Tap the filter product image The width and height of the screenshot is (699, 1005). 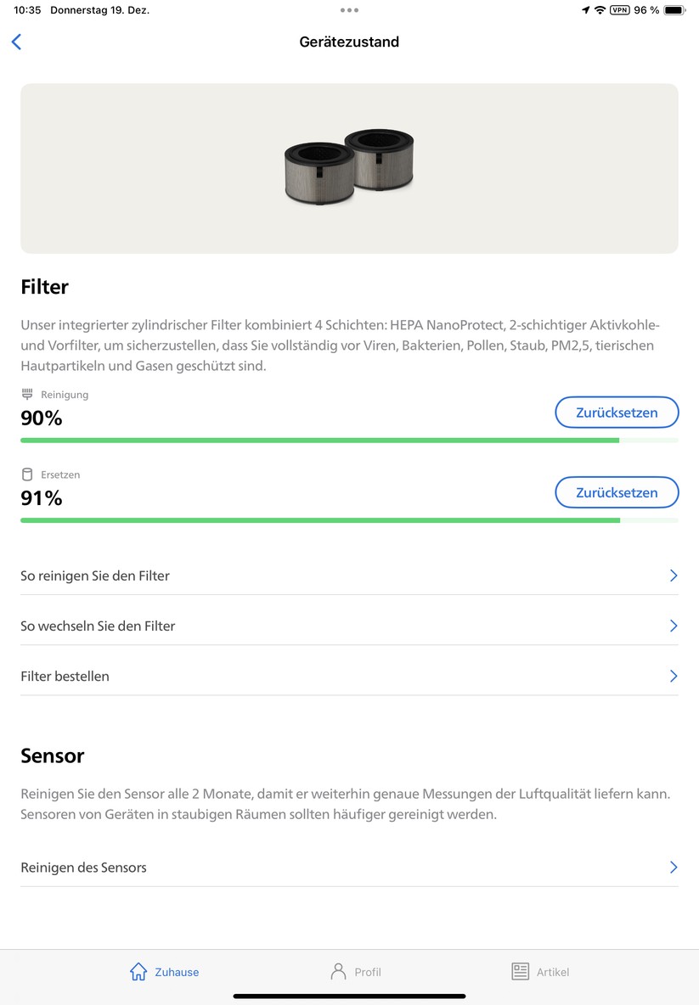(349, 166)
